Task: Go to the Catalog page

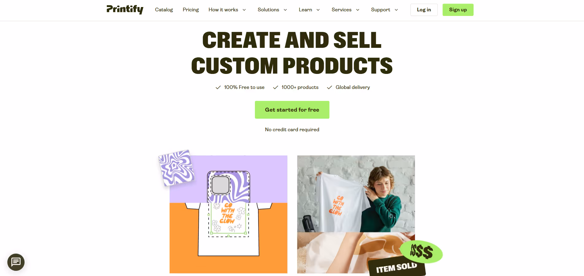Action: click(164, 10)
